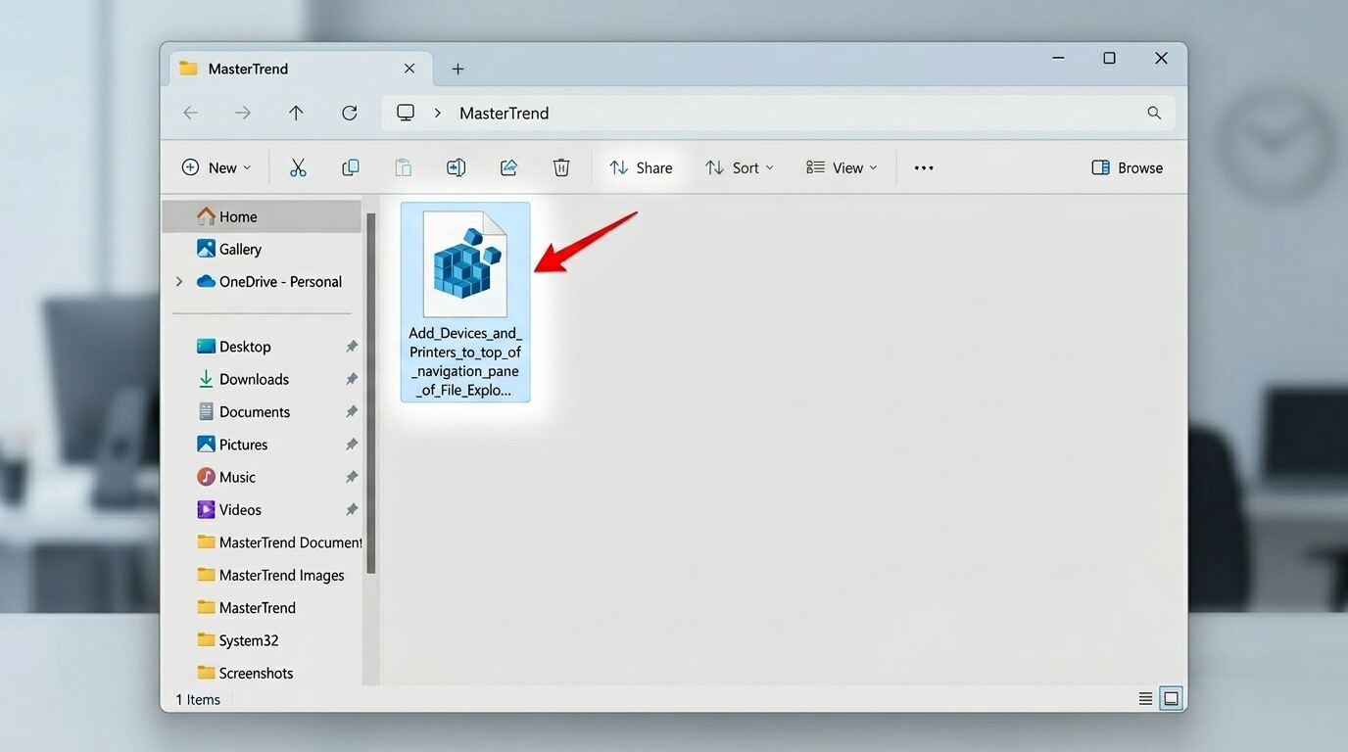Viewport: 1348px width, 752px height.
Task: Add a new tab with plus button
Action: (x=457, y=69)
